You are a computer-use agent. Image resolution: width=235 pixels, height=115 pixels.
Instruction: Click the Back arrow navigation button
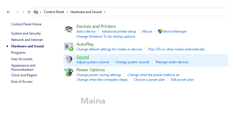(8, 12)
